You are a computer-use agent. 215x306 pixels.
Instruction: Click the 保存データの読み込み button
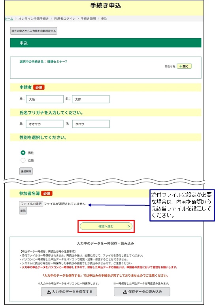(x=142, y=292)
